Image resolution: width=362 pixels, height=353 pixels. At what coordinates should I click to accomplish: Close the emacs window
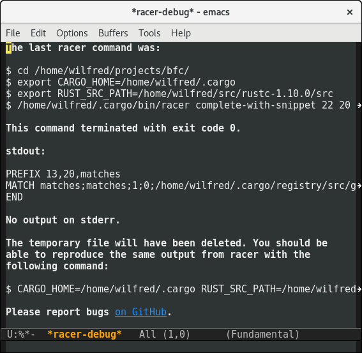(350, 12)
